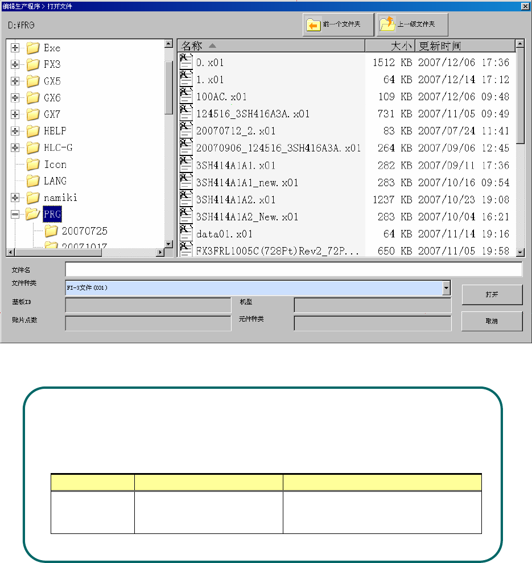Click file icon of 3SH414A1A1.x01
Image resolution: width=532 pixels, height=563 pixels.
coord(186,165)
